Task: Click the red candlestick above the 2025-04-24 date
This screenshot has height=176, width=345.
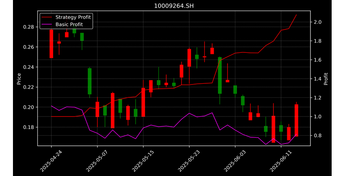Action: tap(51, 44)
